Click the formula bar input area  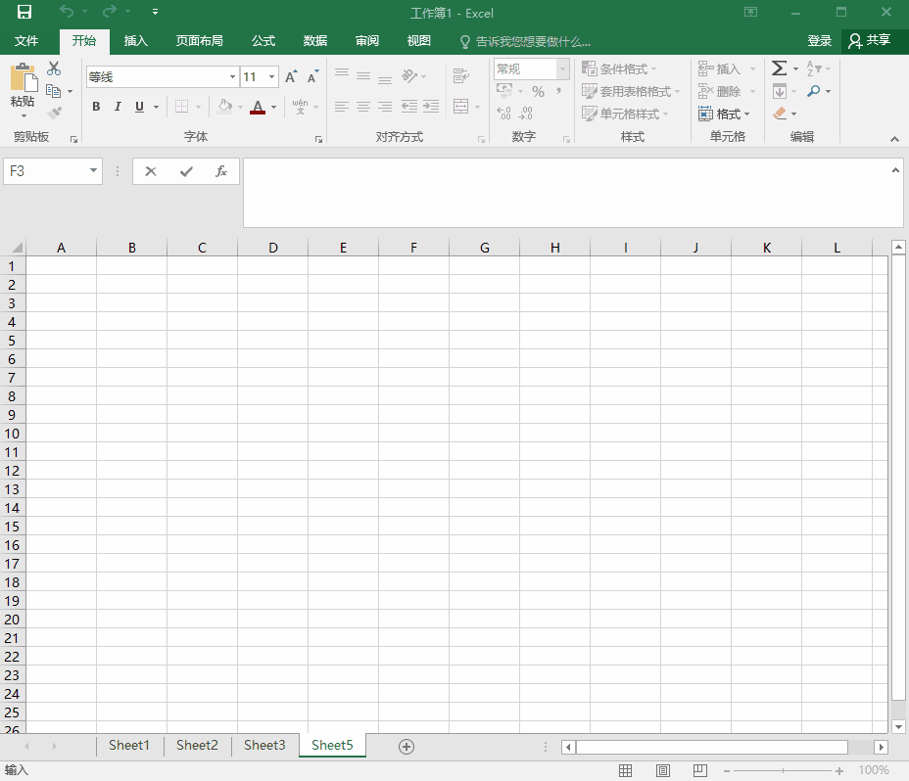click(566, 193)
